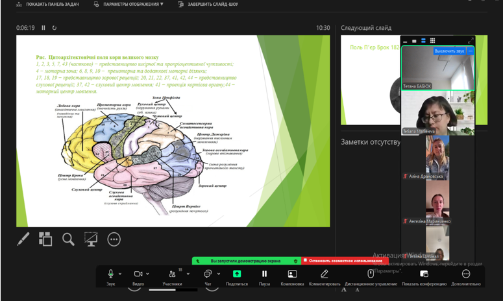
Task: Restart the presentation timer
Action: click(x=55, y=28)
